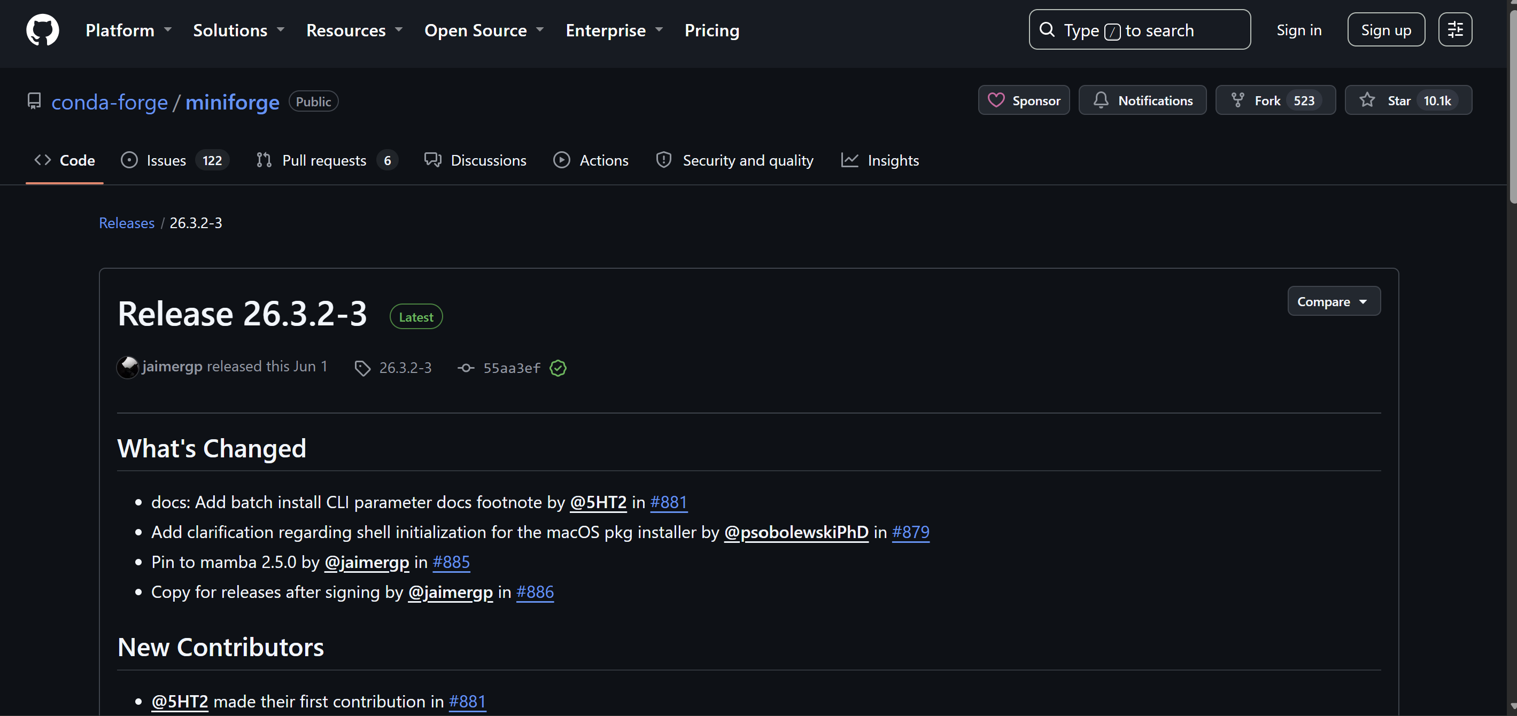1517x716 pixels.
Task: Click the repository icon beside conda-forge
Action: [34, 102]
